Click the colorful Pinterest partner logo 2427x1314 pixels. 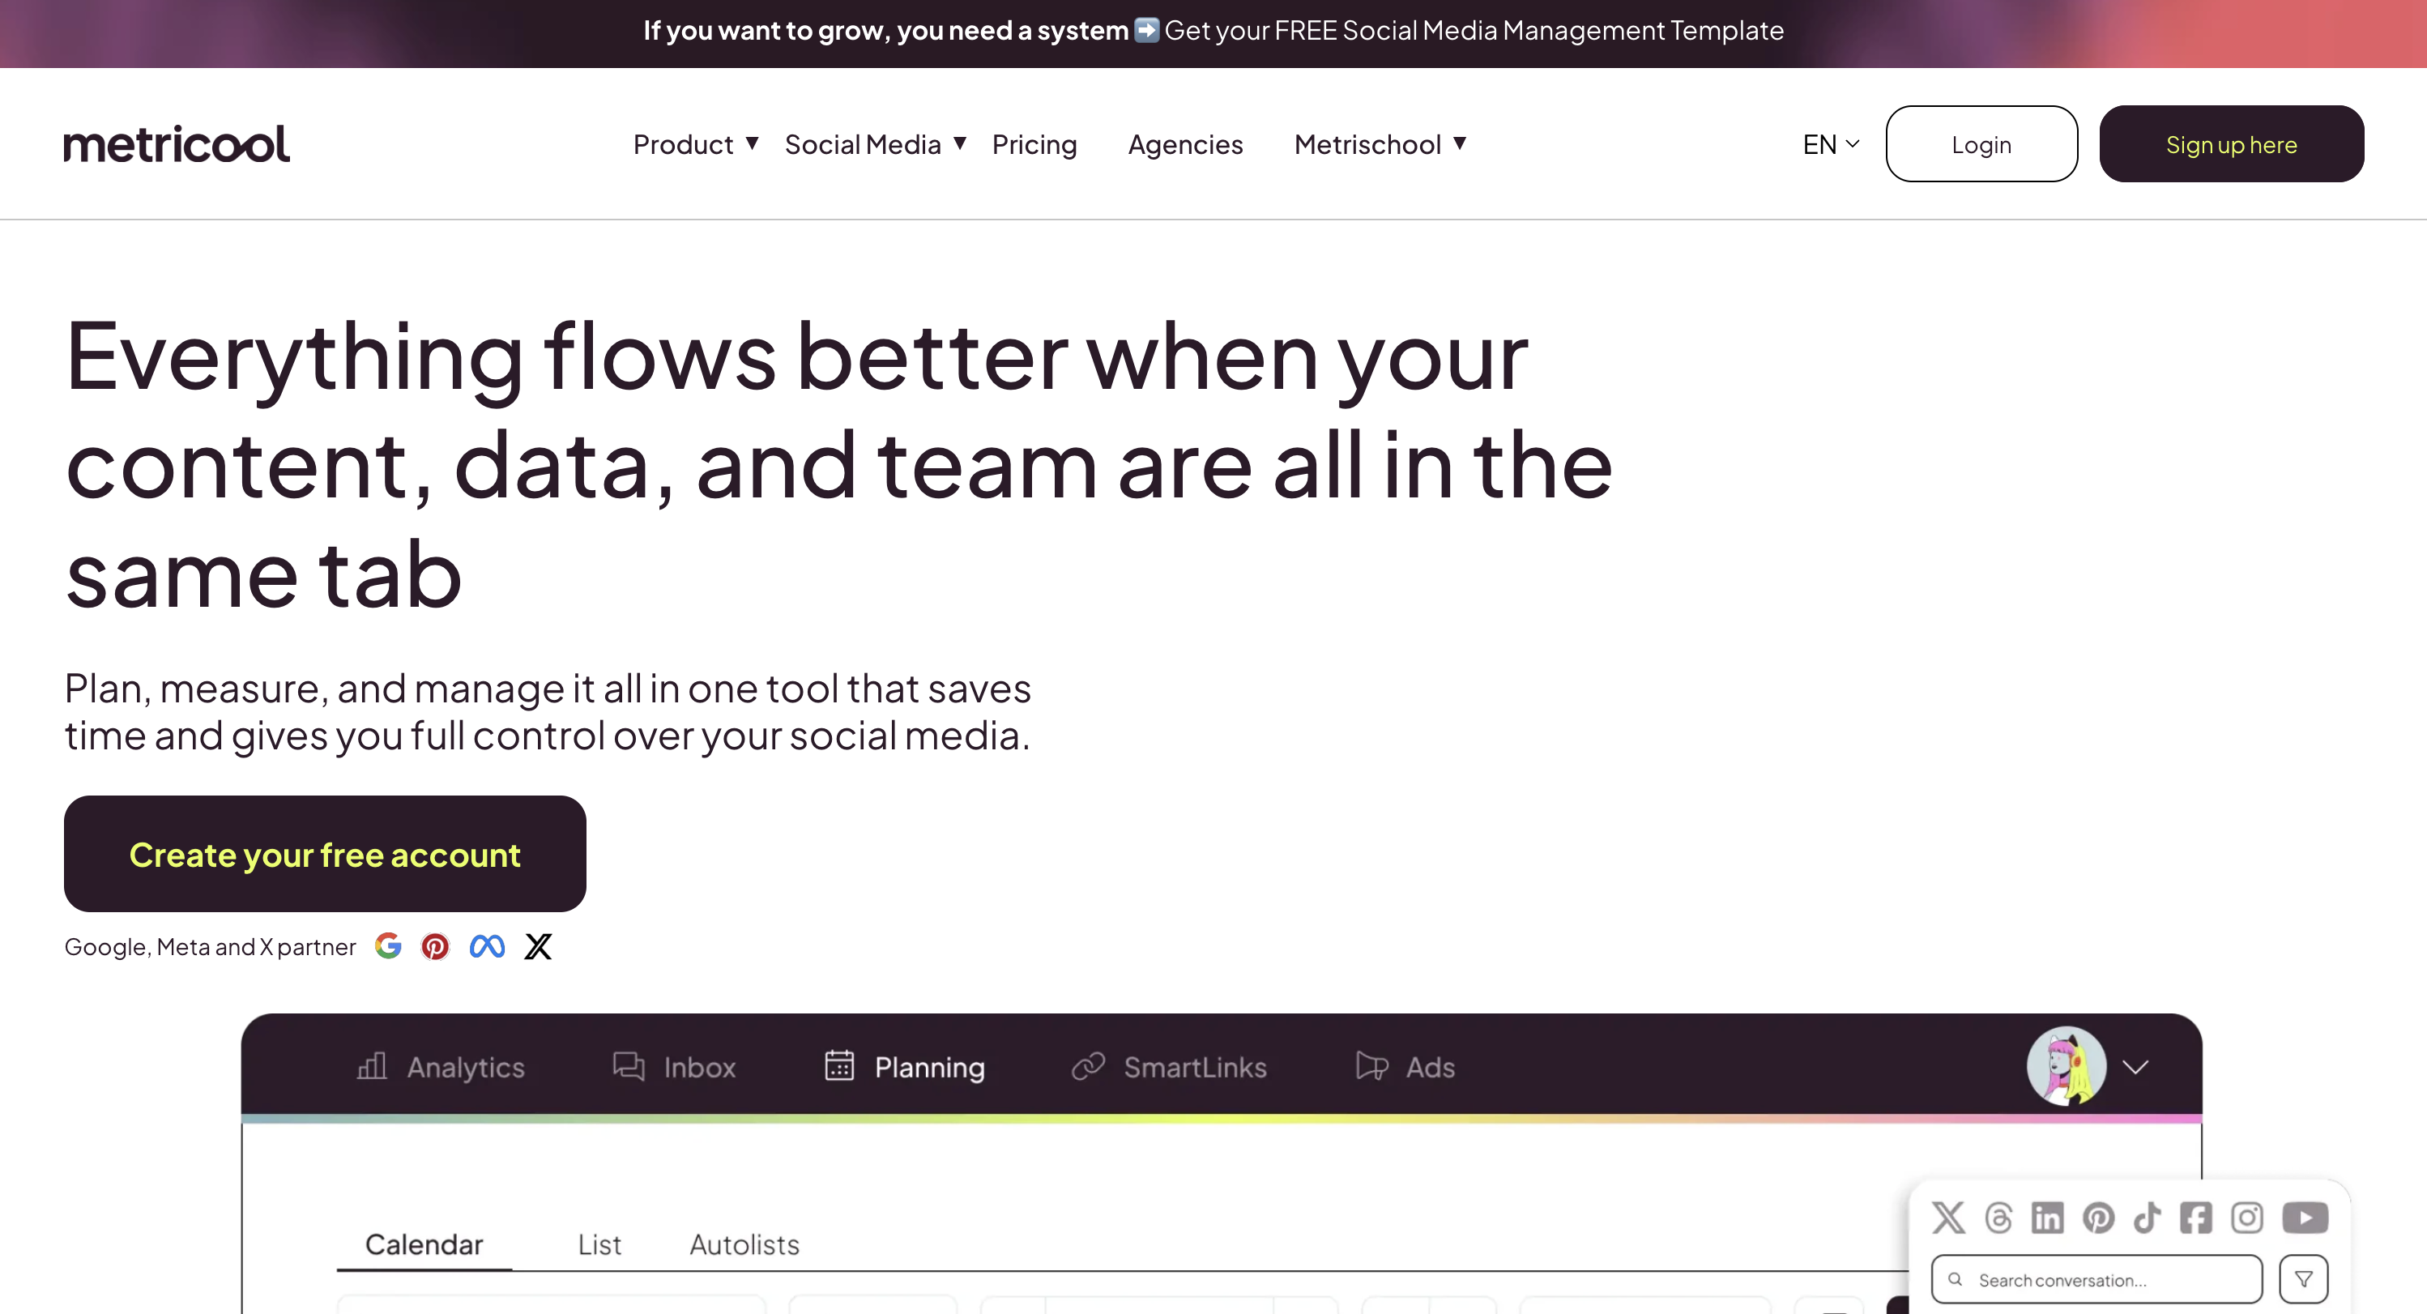[x=435, y=945]
